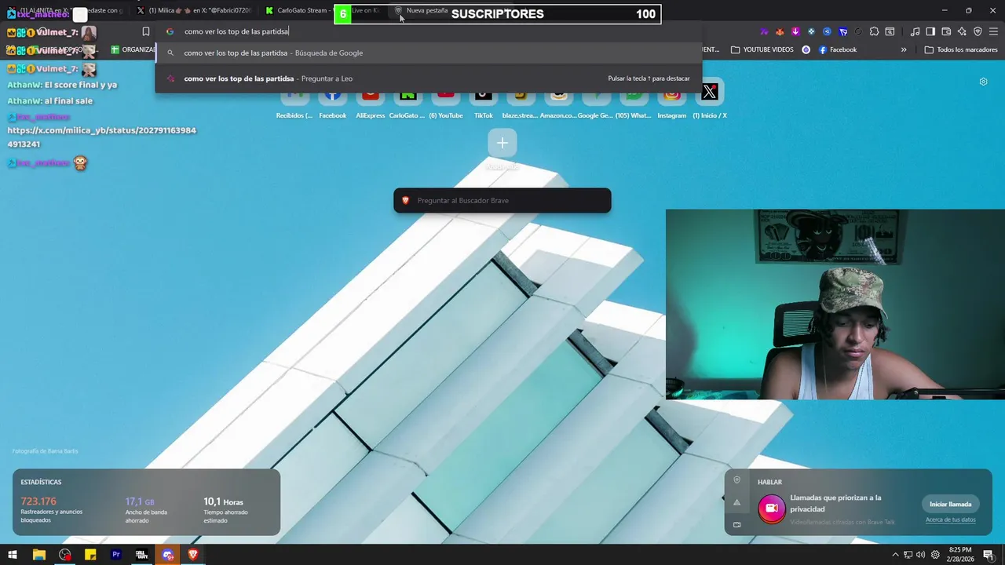Open File Explorer from the taskbar
The width and height of the screenshot is (1005, 565).
click(x=38, y=555)
